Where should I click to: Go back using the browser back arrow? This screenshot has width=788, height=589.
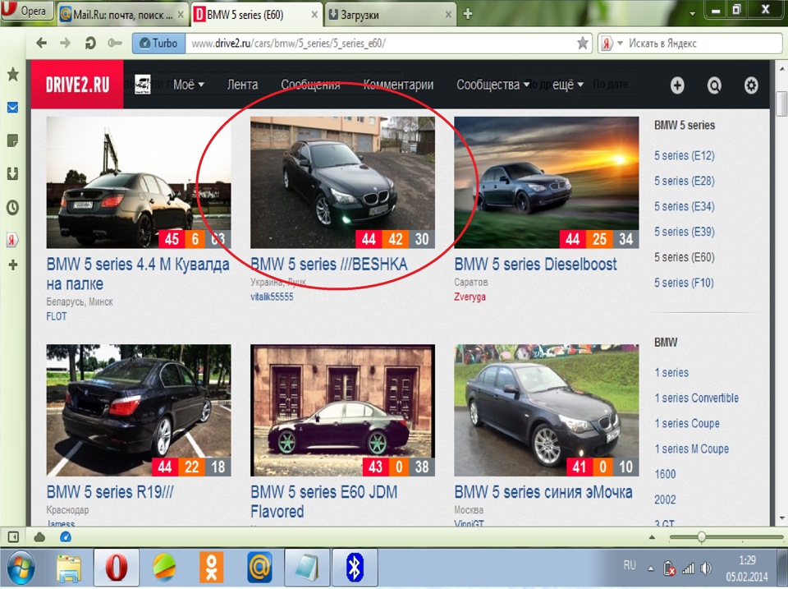click(x=41, y=44)
